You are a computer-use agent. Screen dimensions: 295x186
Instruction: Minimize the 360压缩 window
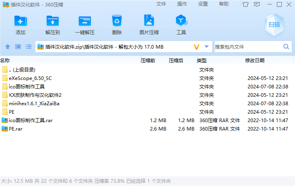tap(269, 4)
